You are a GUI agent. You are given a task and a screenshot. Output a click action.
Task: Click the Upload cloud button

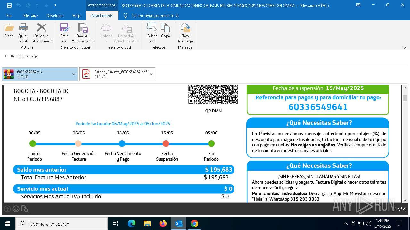106,33
